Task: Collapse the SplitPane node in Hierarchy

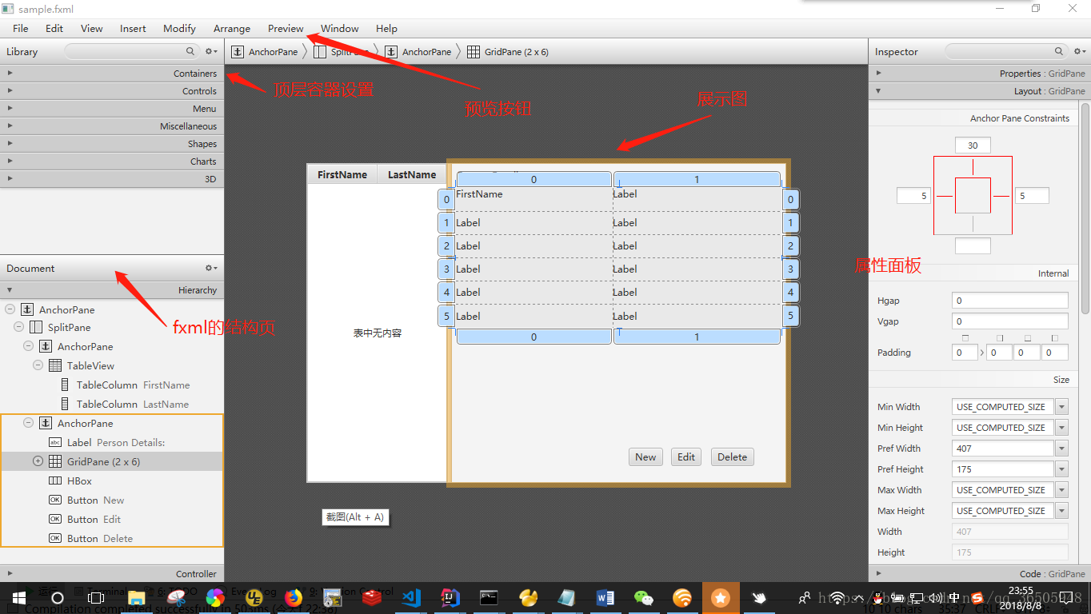Action: pos(19,328)
